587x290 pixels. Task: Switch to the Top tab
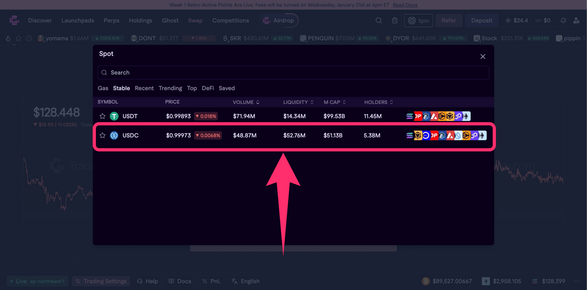coord(192,88)
